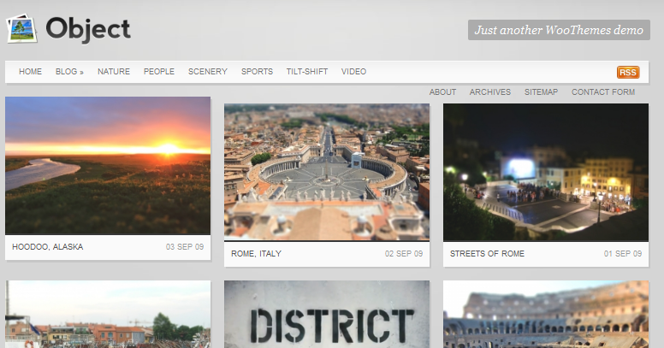Open the DISTRICT stencil photo thumbnail
The image size is (664, 348).
327,314
